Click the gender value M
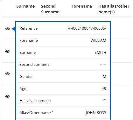Screen dimensions: 133x120 [x=104, y=76]
